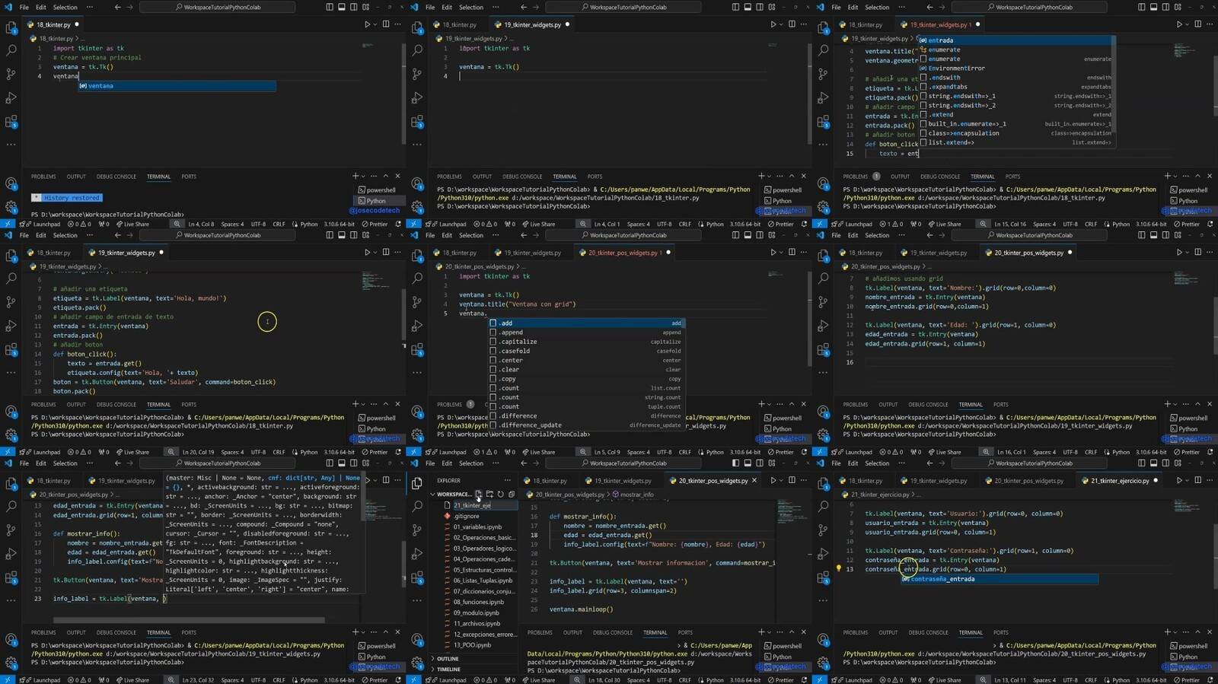Image resolution: width=1218 pixels, height=684 pixels.
Task: Toggle bottom panel in the Explorer window title bar
Action: click(748, 463)
